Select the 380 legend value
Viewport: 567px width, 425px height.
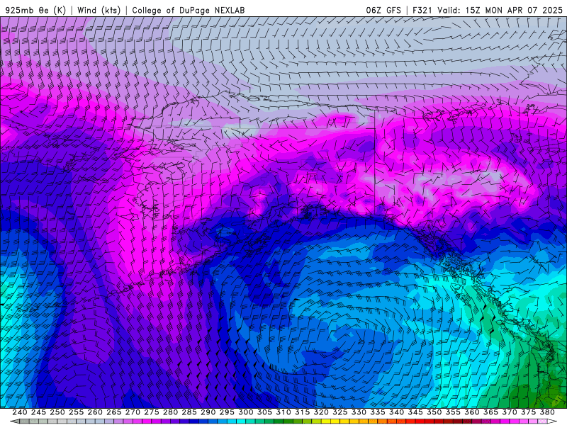(x=547, y=412)
